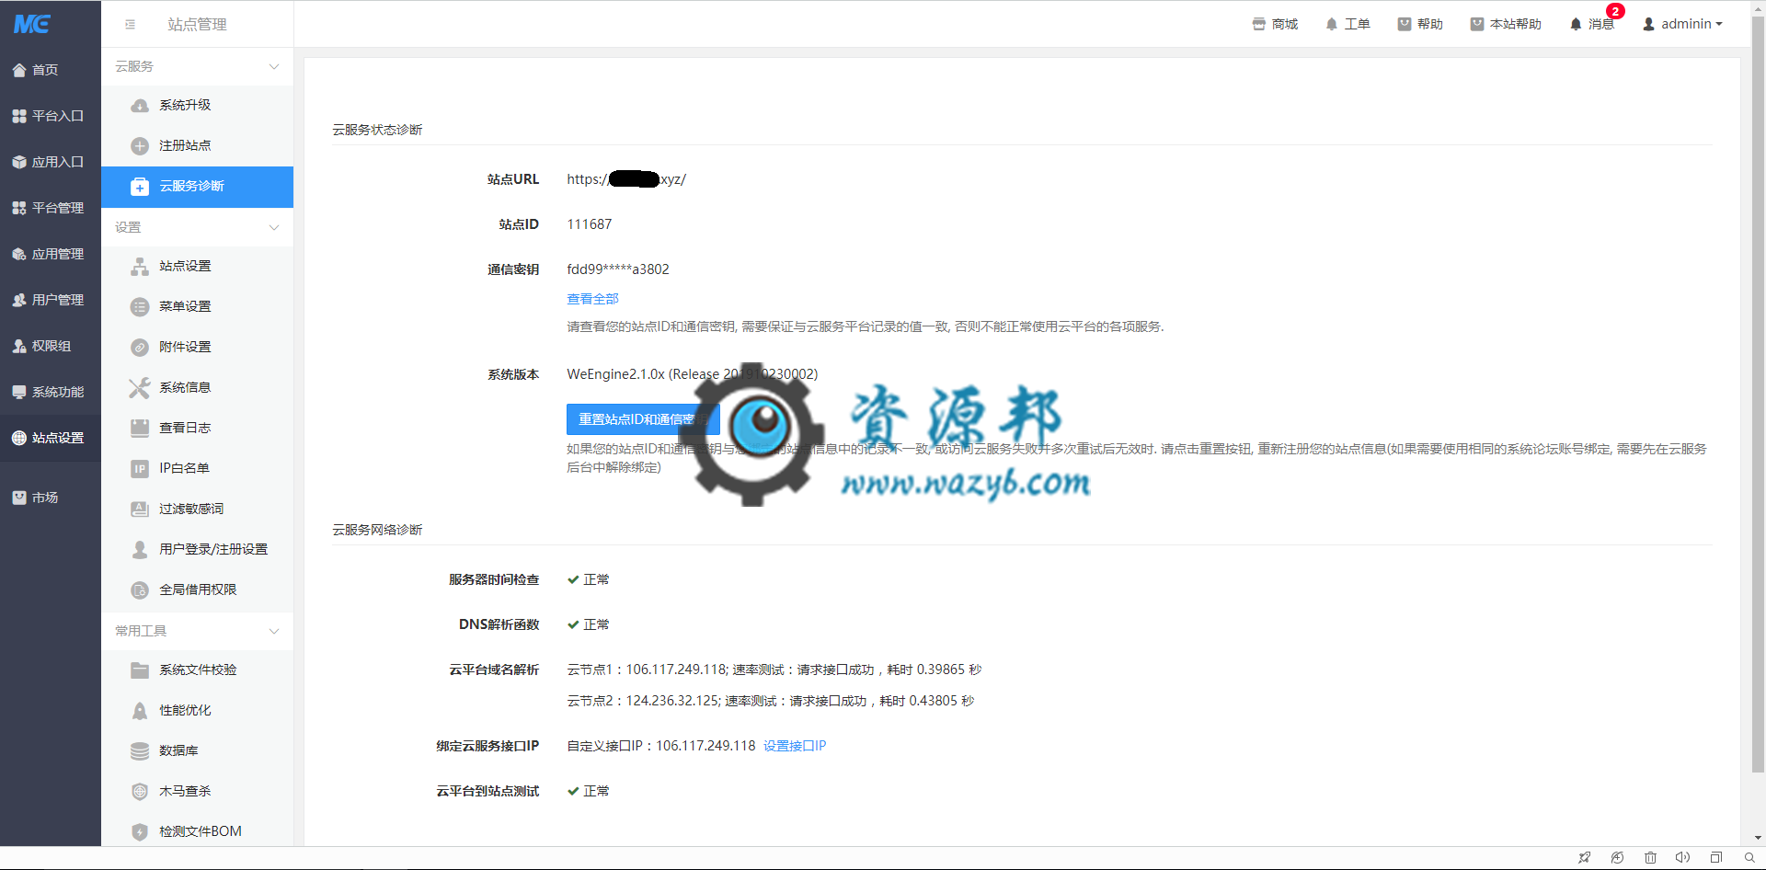
Task: Open 应用入口 in left navigation
Action: click(x=51, y=162)
